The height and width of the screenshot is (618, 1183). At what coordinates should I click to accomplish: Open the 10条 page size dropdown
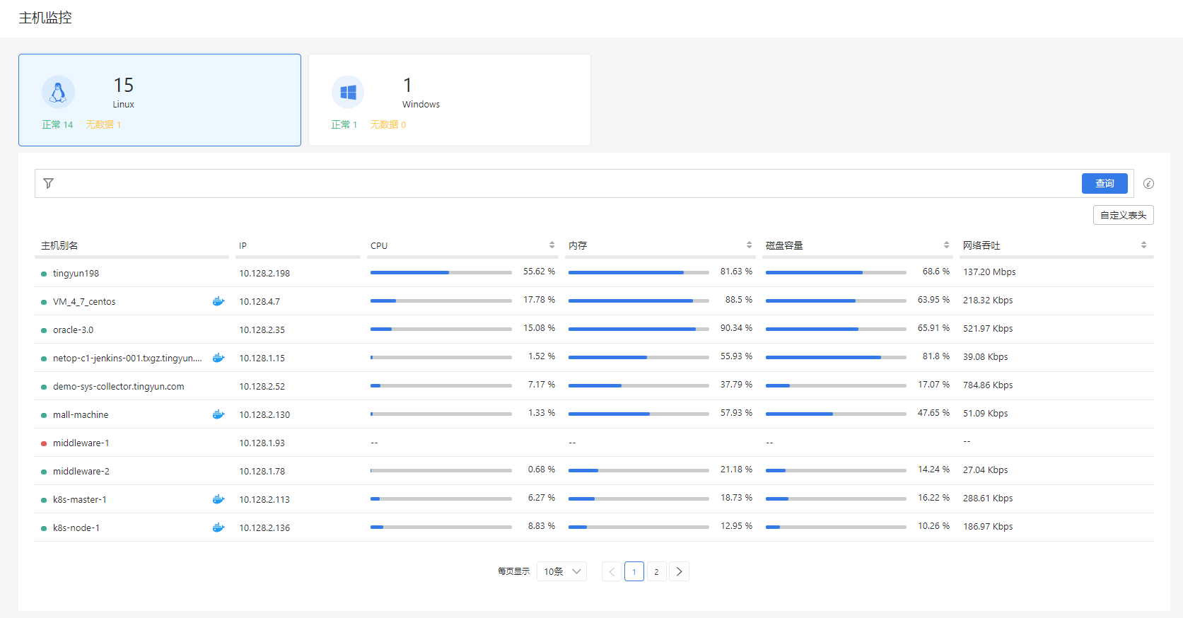(561, 571)
